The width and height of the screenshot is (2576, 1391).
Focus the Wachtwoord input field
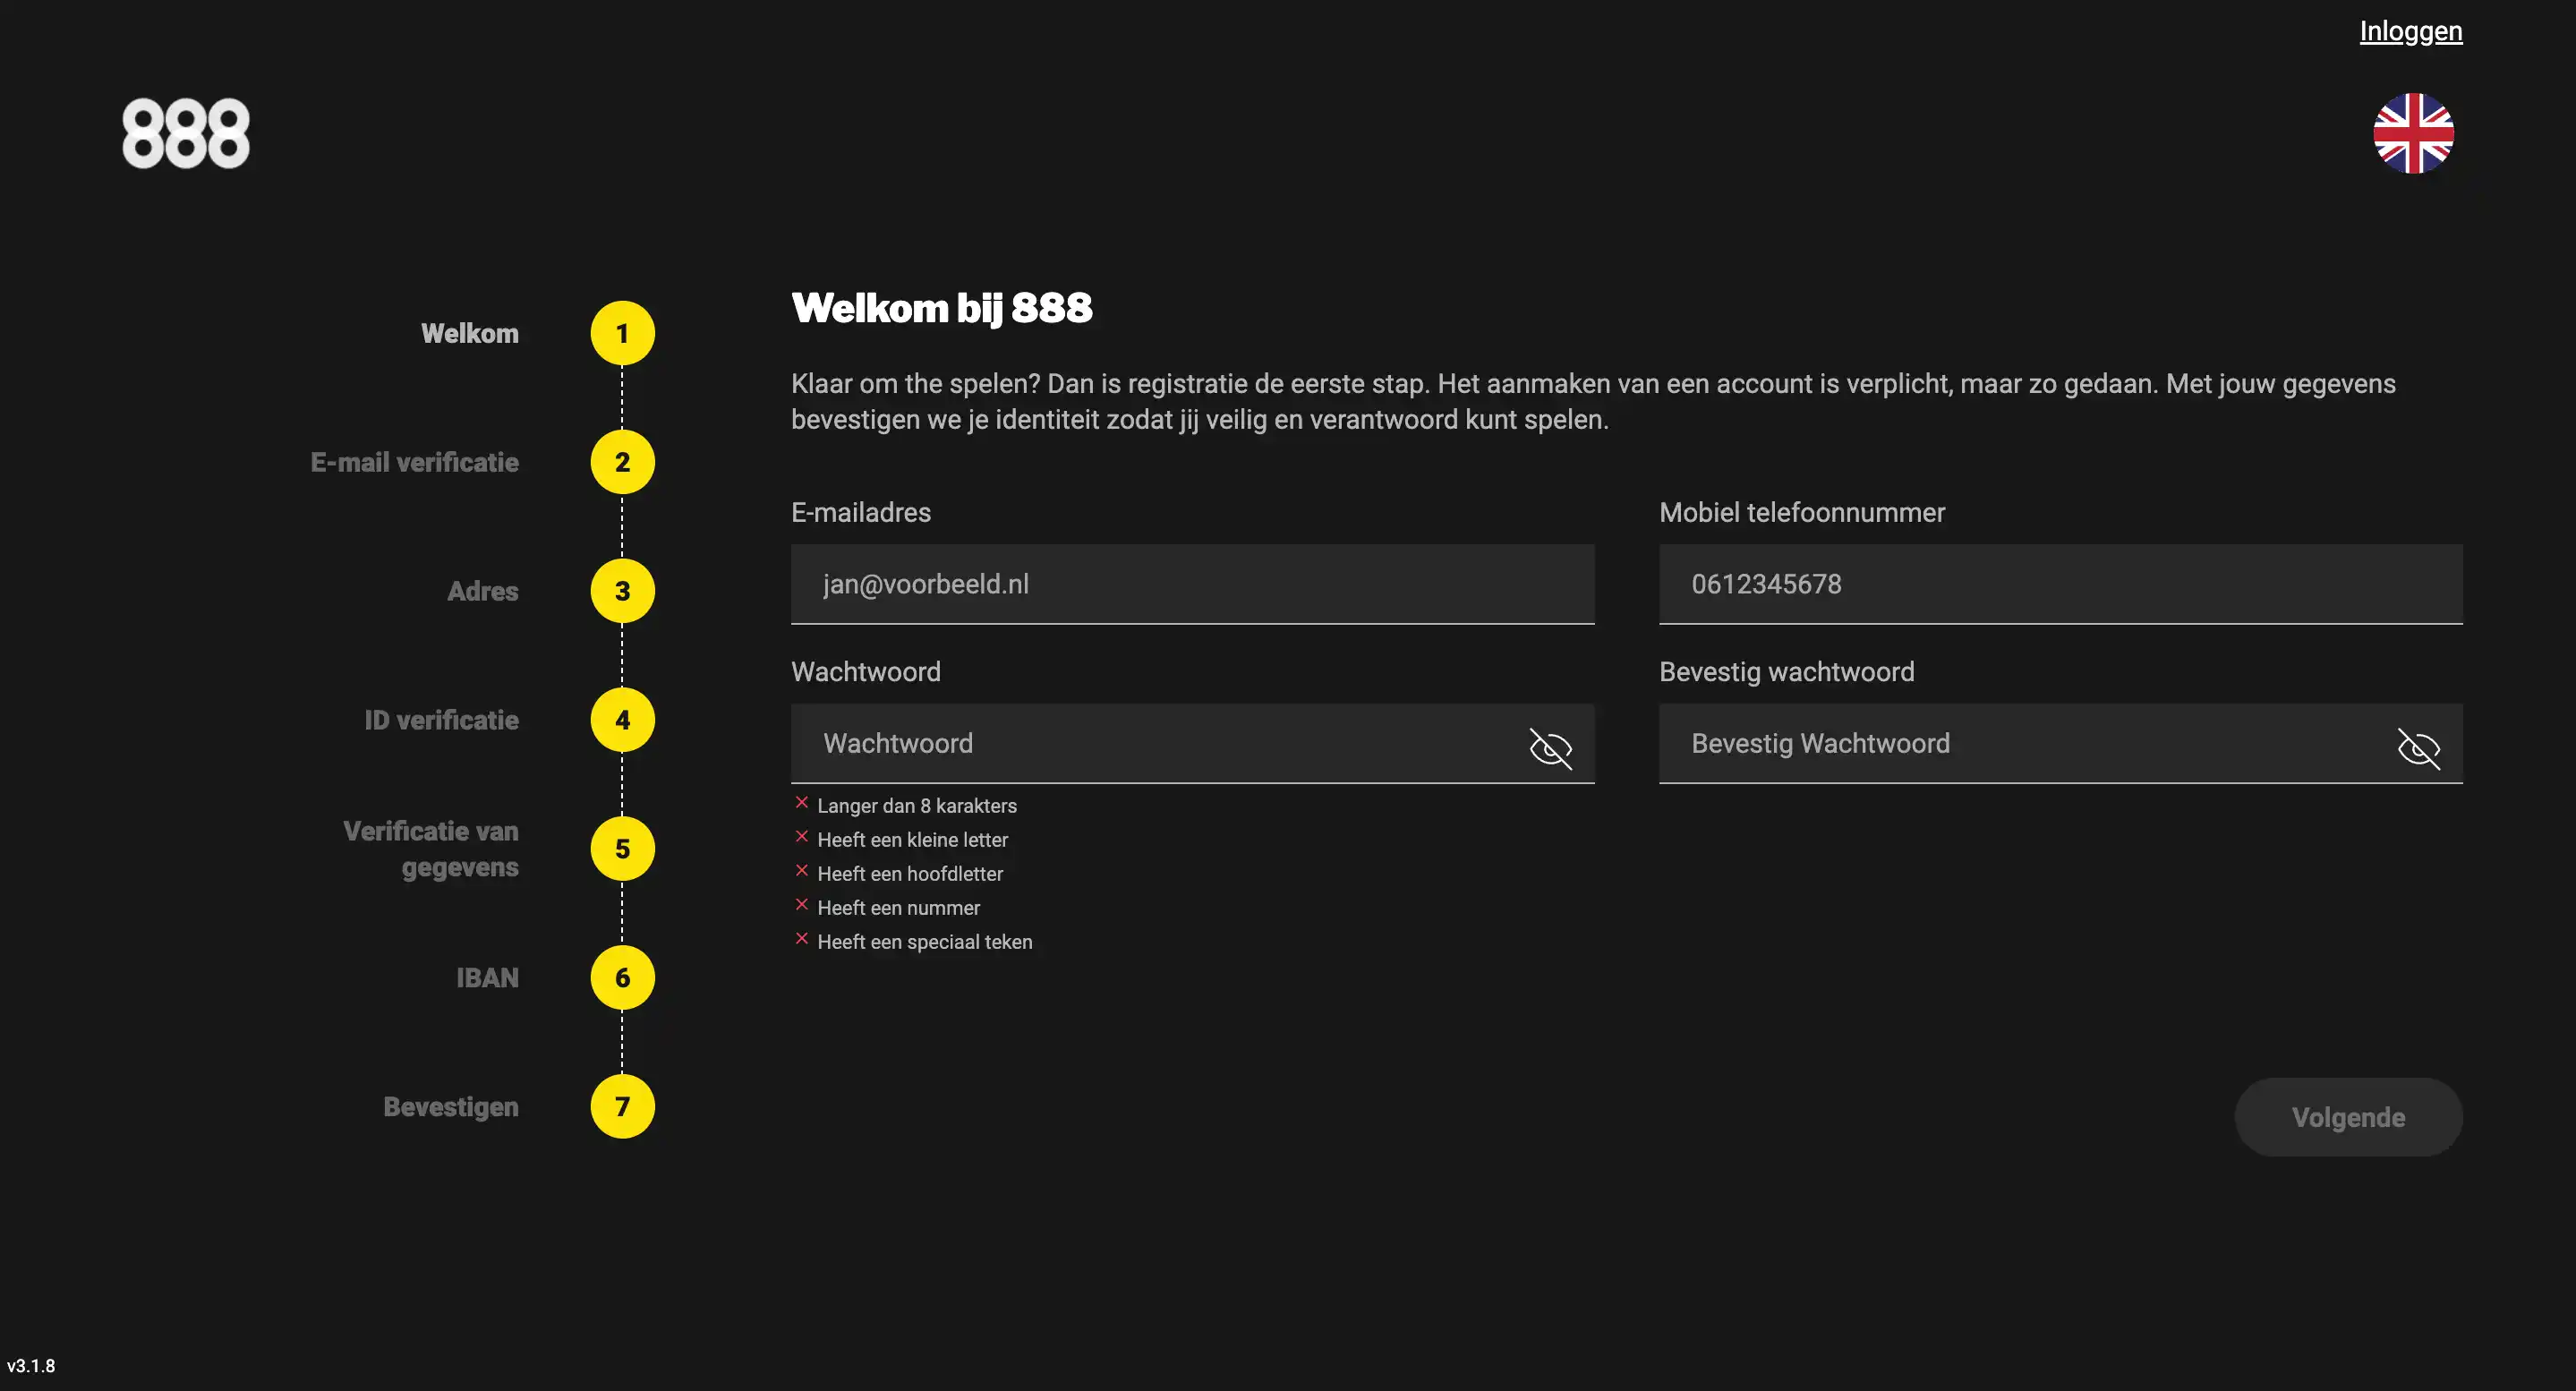pos(1192,743)
